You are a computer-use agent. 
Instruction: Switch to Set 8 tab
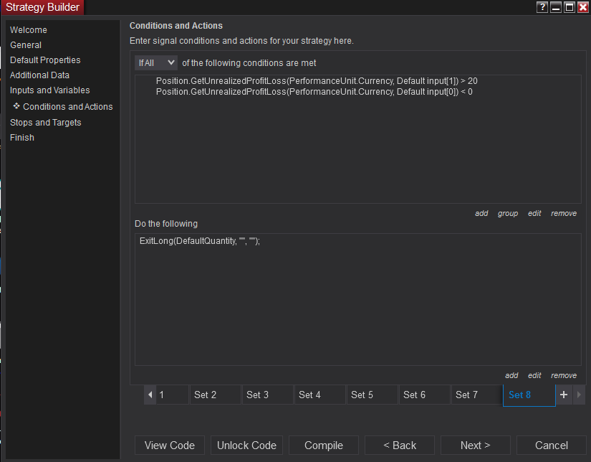528,395
